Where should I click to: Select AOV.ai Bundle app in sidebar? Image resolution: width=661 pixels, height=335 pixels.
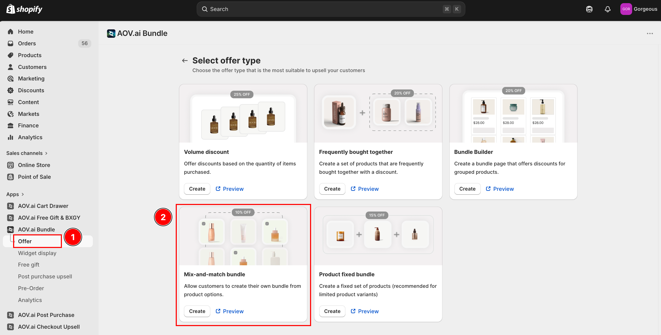tap(36, 230)
